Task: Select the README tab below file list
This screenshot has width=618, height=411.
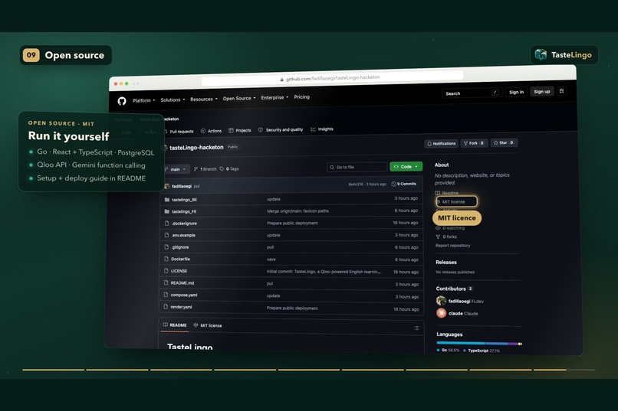Action: (175, 325)
